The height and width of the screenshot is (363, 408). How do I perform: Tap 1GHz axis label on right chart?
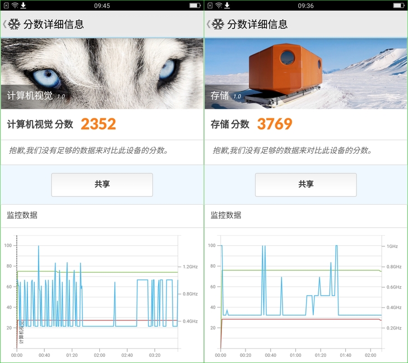click(392, 246)
